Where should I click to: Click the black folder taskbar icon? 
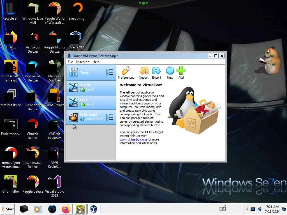pos(24,209)
